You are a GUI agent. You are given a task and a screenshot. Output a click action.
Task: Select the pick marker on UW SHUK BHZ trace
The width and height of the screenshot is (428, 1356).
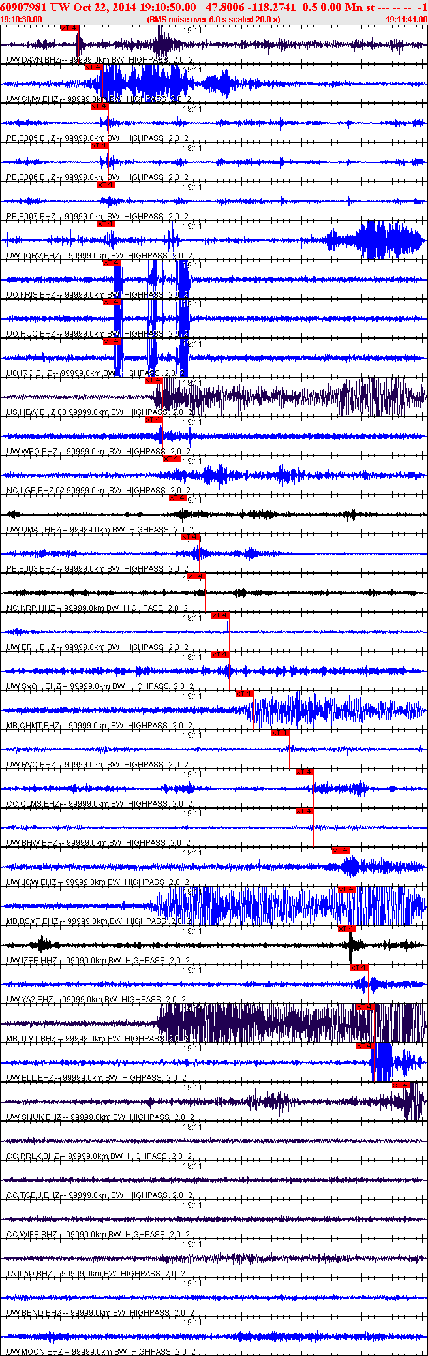401,1085
